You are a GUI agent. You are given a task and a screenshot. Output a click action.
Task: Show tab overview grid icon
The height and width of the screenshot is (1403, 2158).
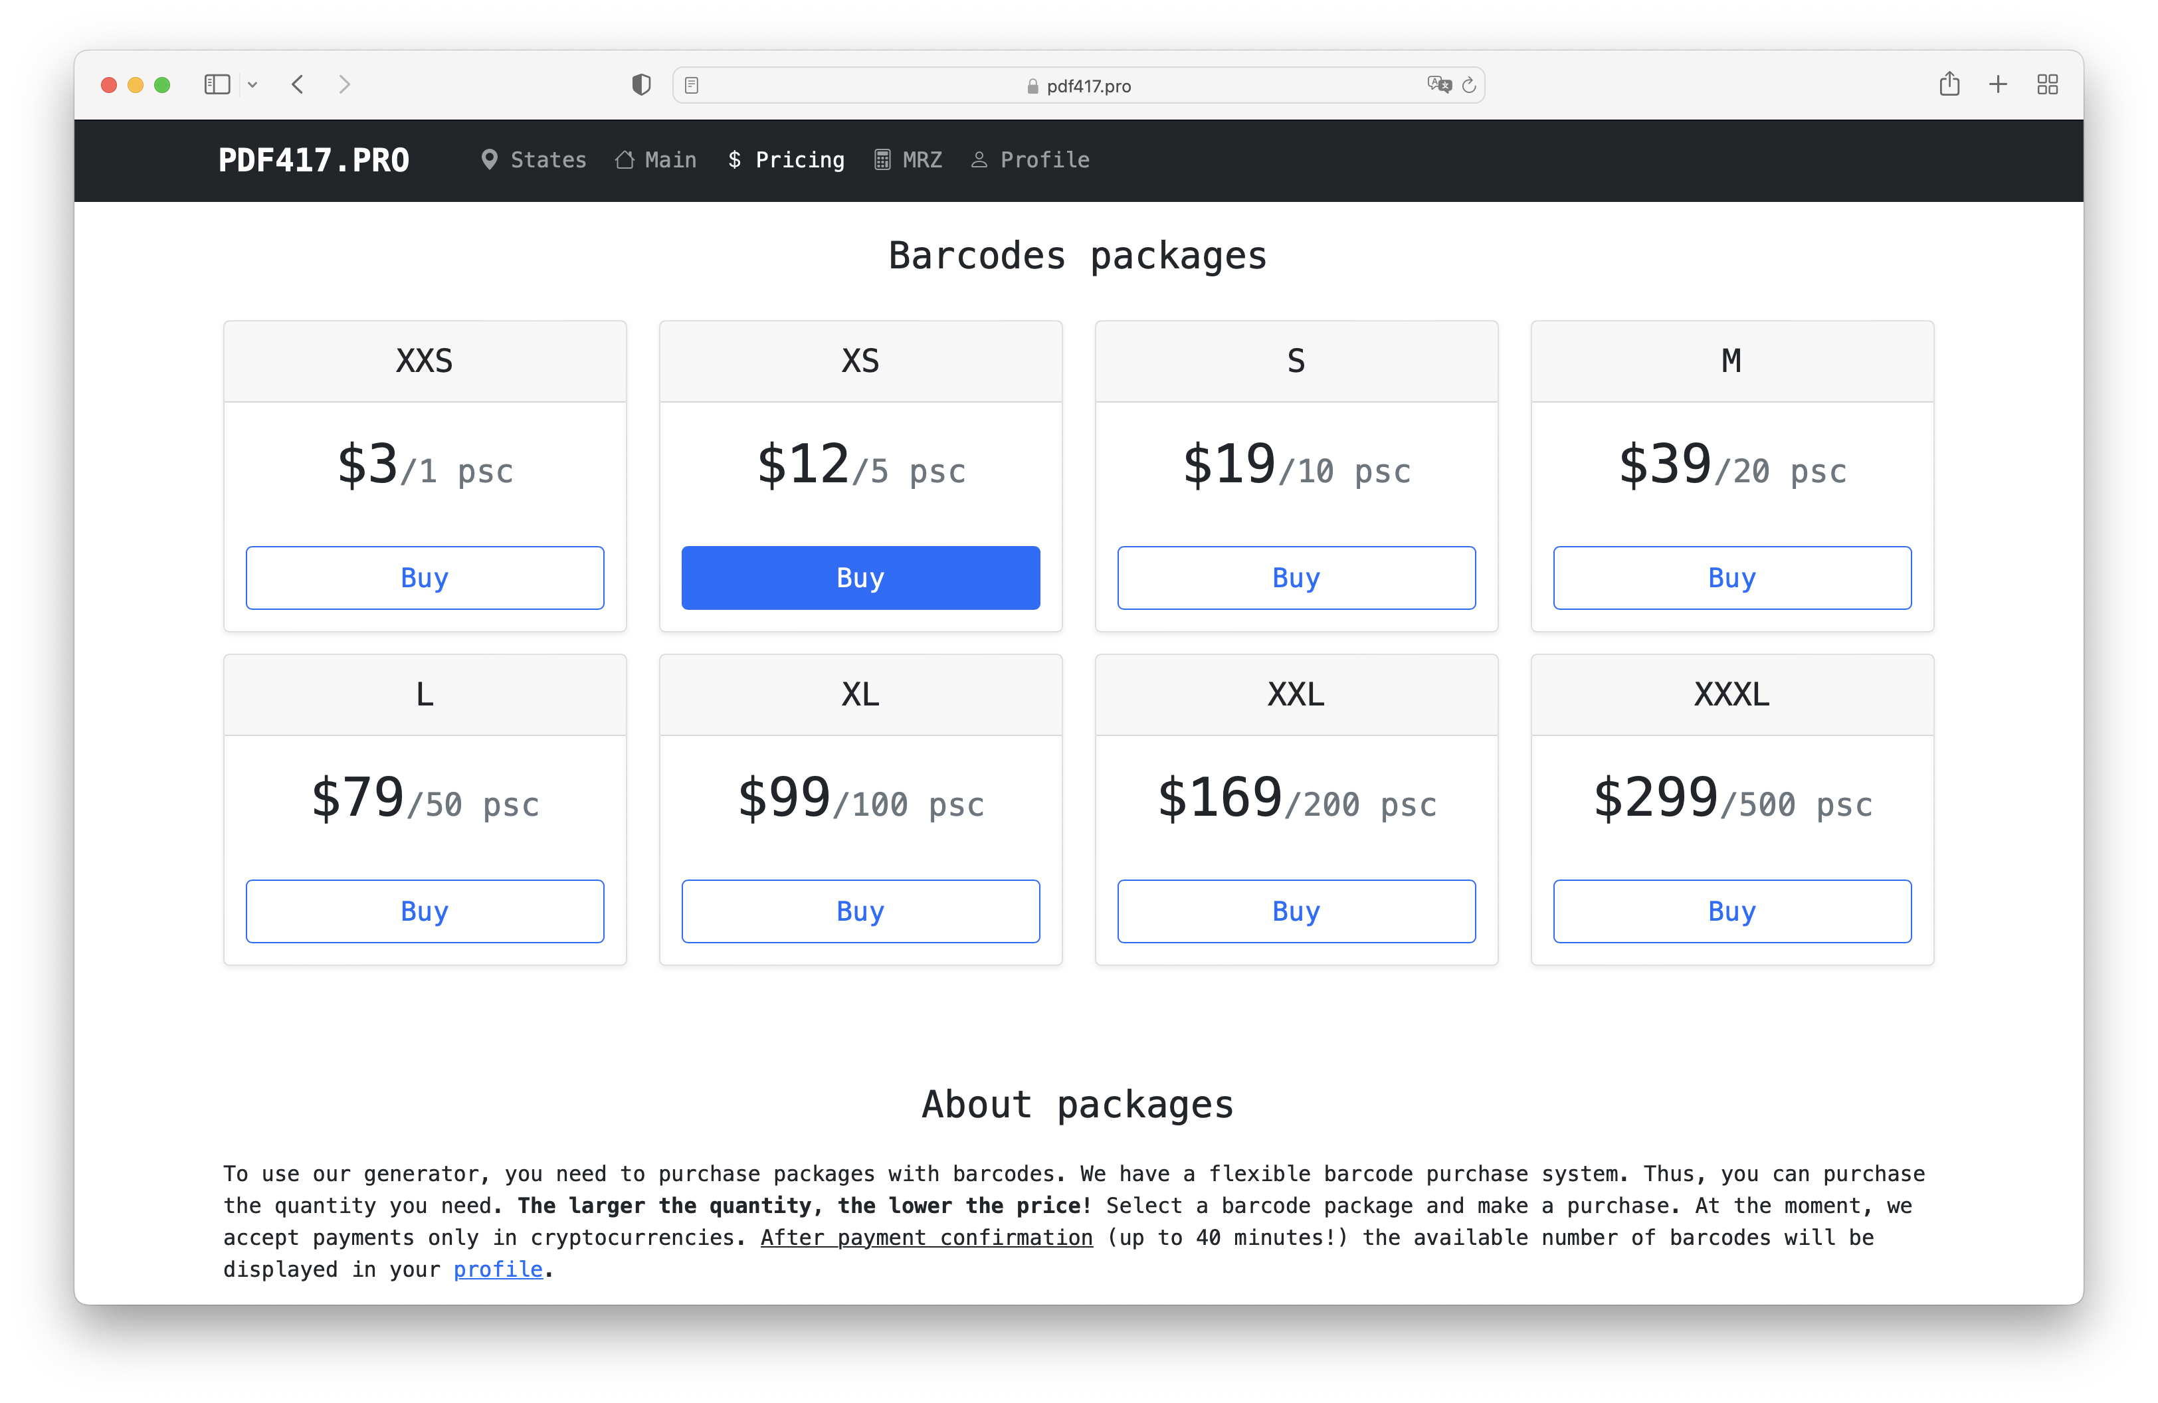point(2048,84)
